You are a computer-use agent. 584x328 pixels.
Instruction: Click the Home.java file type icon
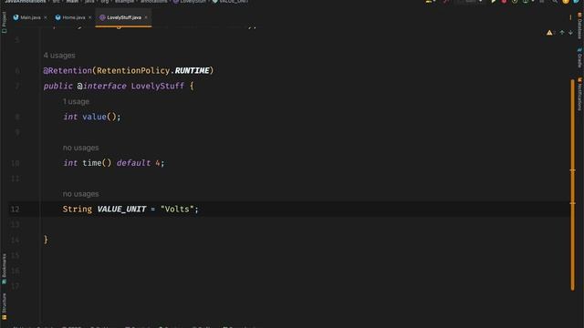(x=57, y=17)
